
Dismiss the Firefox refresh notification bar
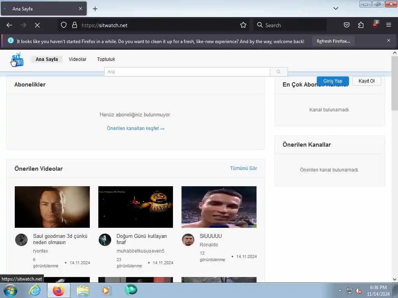[x=389, y=40]
